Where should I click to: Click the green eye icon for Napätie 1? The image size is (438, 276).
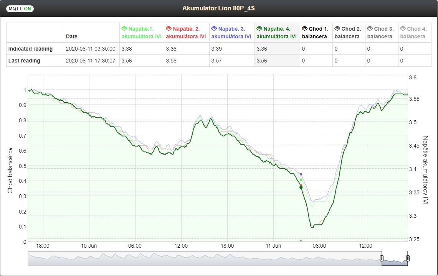[x=124, y=29]
